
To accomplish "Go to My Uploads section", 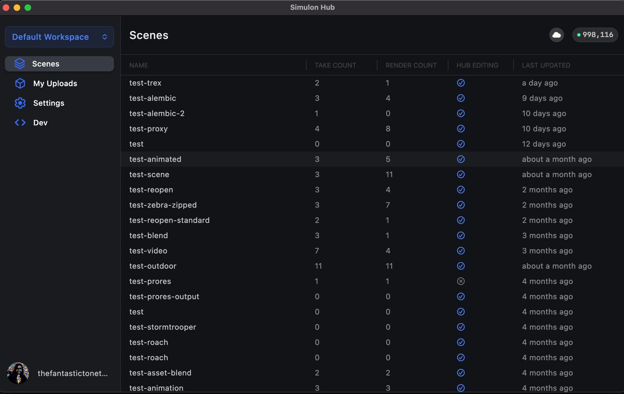I will [55, 83].
